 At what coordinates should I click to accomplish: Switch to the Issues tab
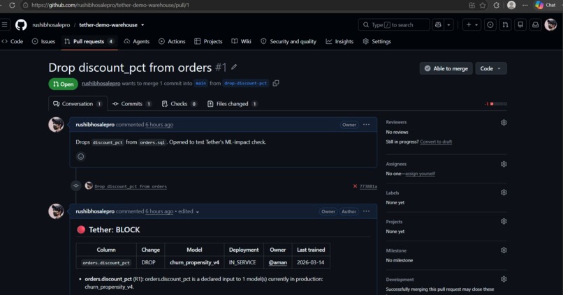43,41
